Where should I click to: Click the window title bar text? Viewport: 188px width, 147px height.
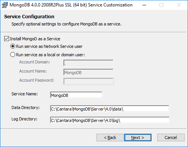(71, 5)
